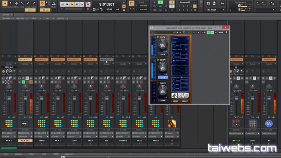Disable the CLICK section green power LED
Viewport: 281px width, 158px height.
click(158, 37)
